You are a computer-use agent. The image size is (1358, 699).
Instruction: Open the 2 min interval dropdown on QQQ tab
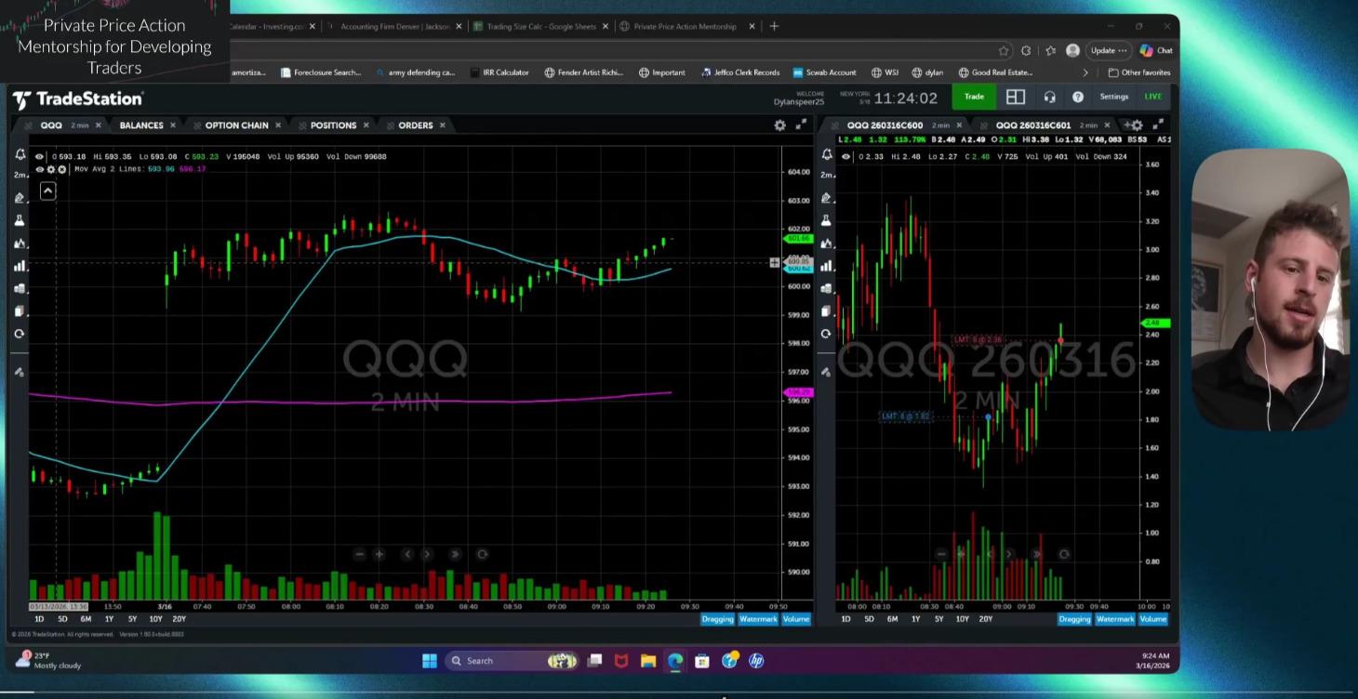coord(82,125)
